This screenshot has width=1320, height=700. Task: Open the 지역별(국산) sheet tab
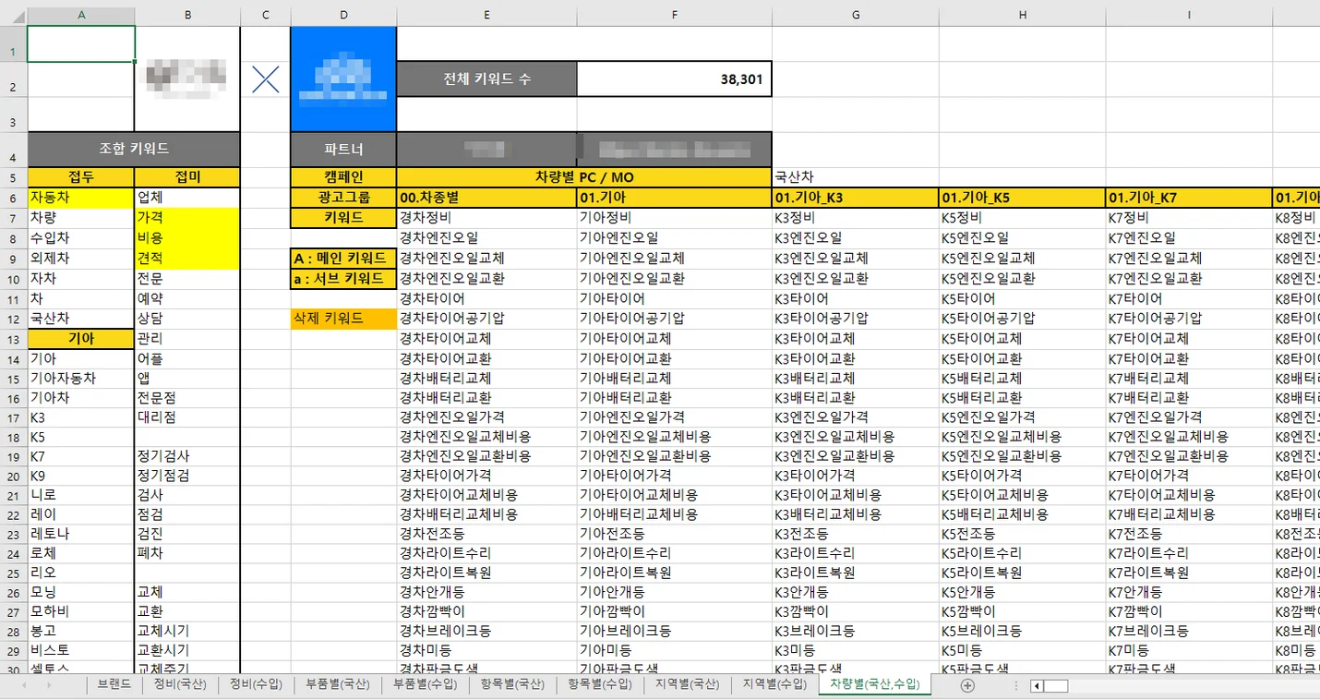pos(687,685)
